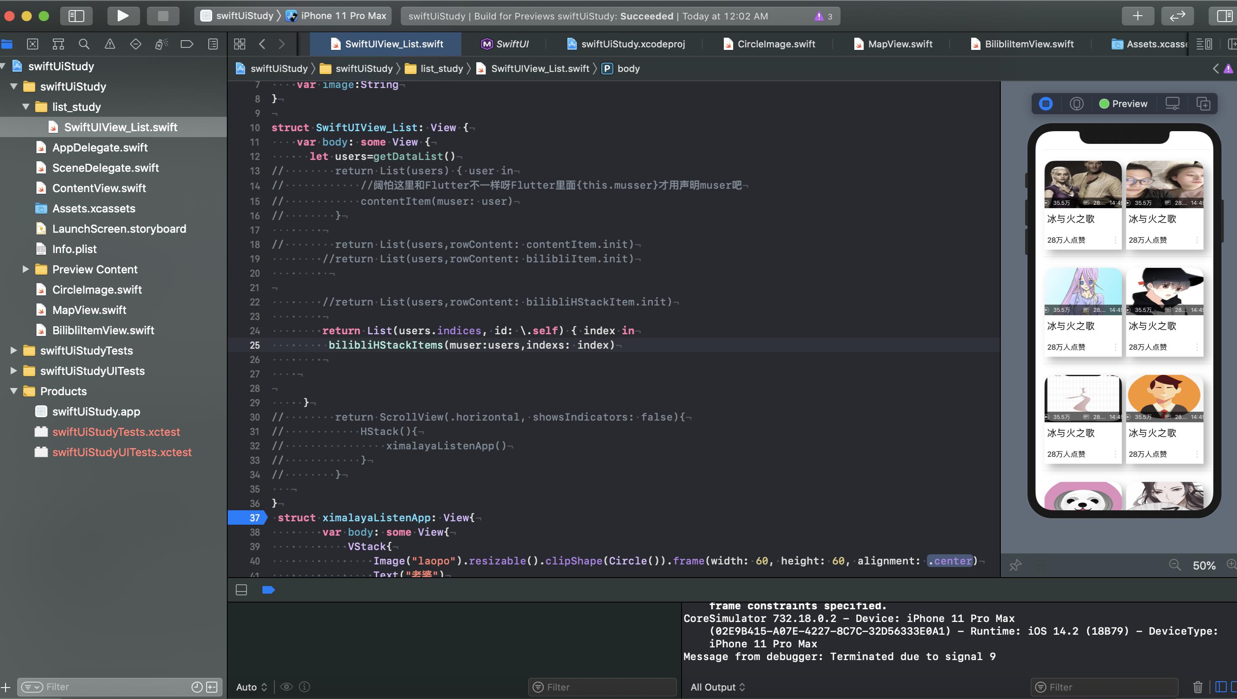Viewport: 1237px width, 699px height.
Task: Show the Project navigator folder icon
Action: tap(7, 44)
